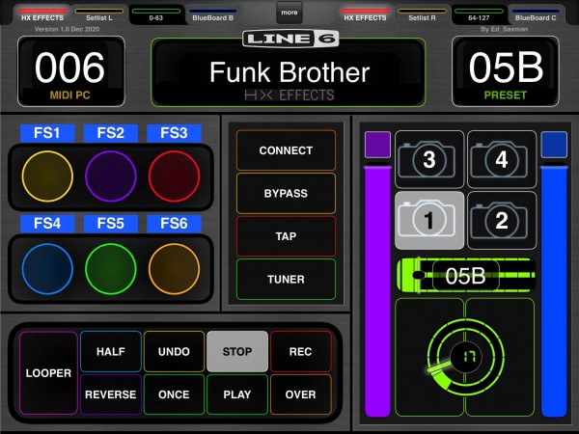The height and width of the screenshot is (434, 579).
Task: Select snapshot 2 camera icon
Action: [502, 220]
